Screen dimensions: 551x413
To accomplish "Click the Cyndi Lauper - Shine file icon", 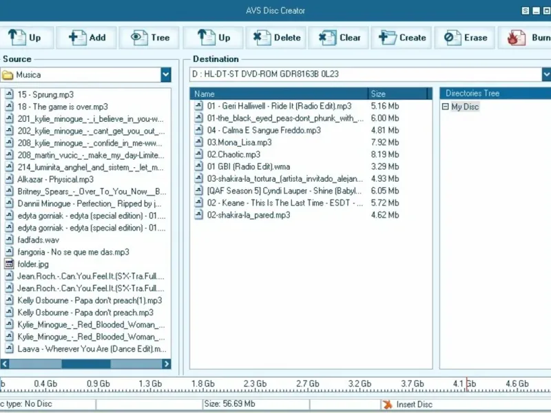I will click(x=199, y=191).
